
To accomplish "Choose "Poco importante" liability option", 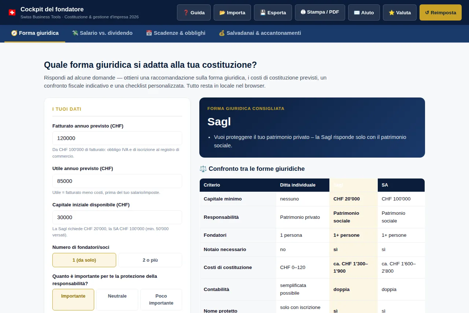I will pos(161,299).
